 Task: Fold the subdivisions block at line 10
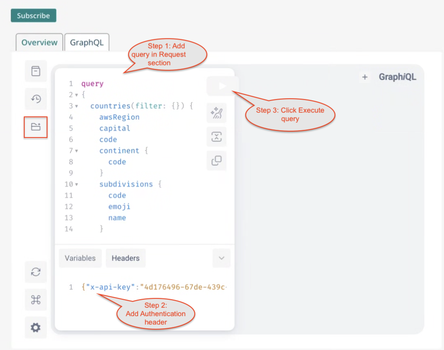pyautogui.click(x=76, y=184)
